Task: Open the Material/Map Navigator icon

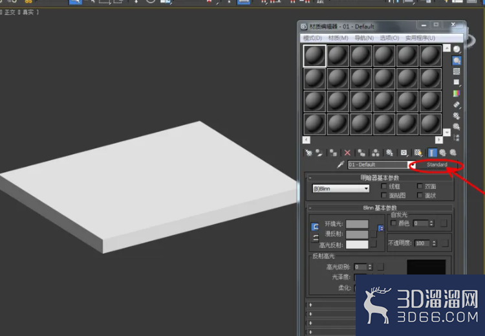Action: click(457, 137)
